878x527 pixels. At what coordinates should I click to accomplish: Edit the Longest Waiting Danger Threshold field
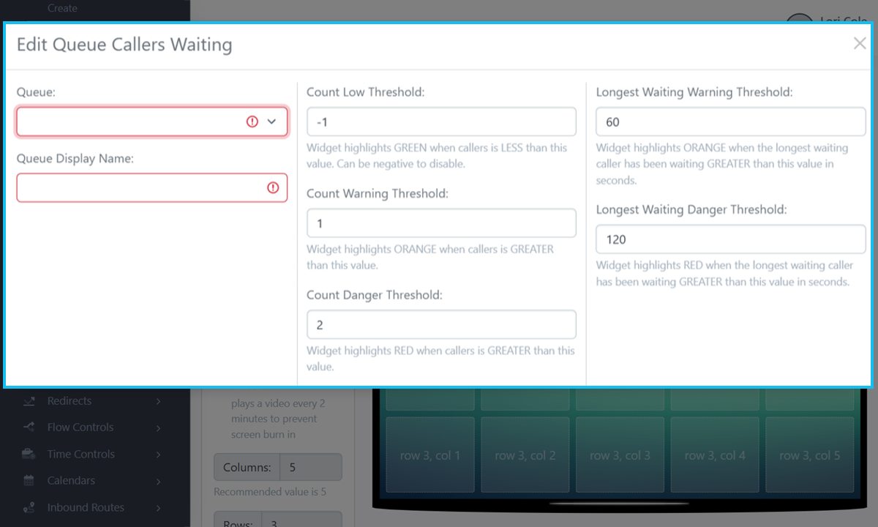point(731,239)
